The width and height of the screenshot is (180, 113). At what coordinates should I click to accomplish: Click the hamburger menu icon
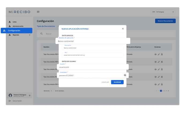[38, 12]
